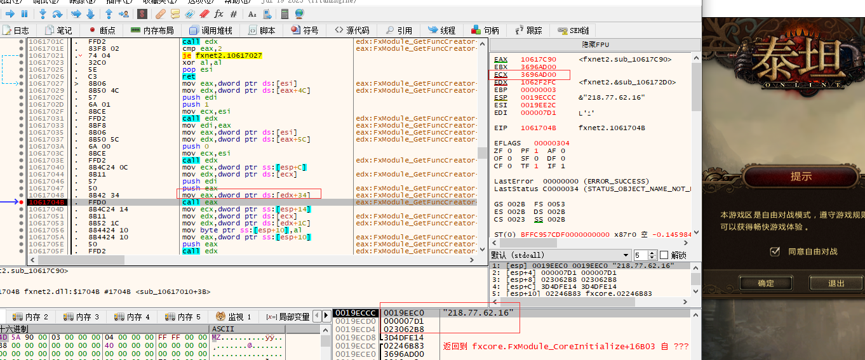The height and width of the screenshot is (360, 865).
Task: Select the EIP register value 1061704B
Action: tap(539, 128)
